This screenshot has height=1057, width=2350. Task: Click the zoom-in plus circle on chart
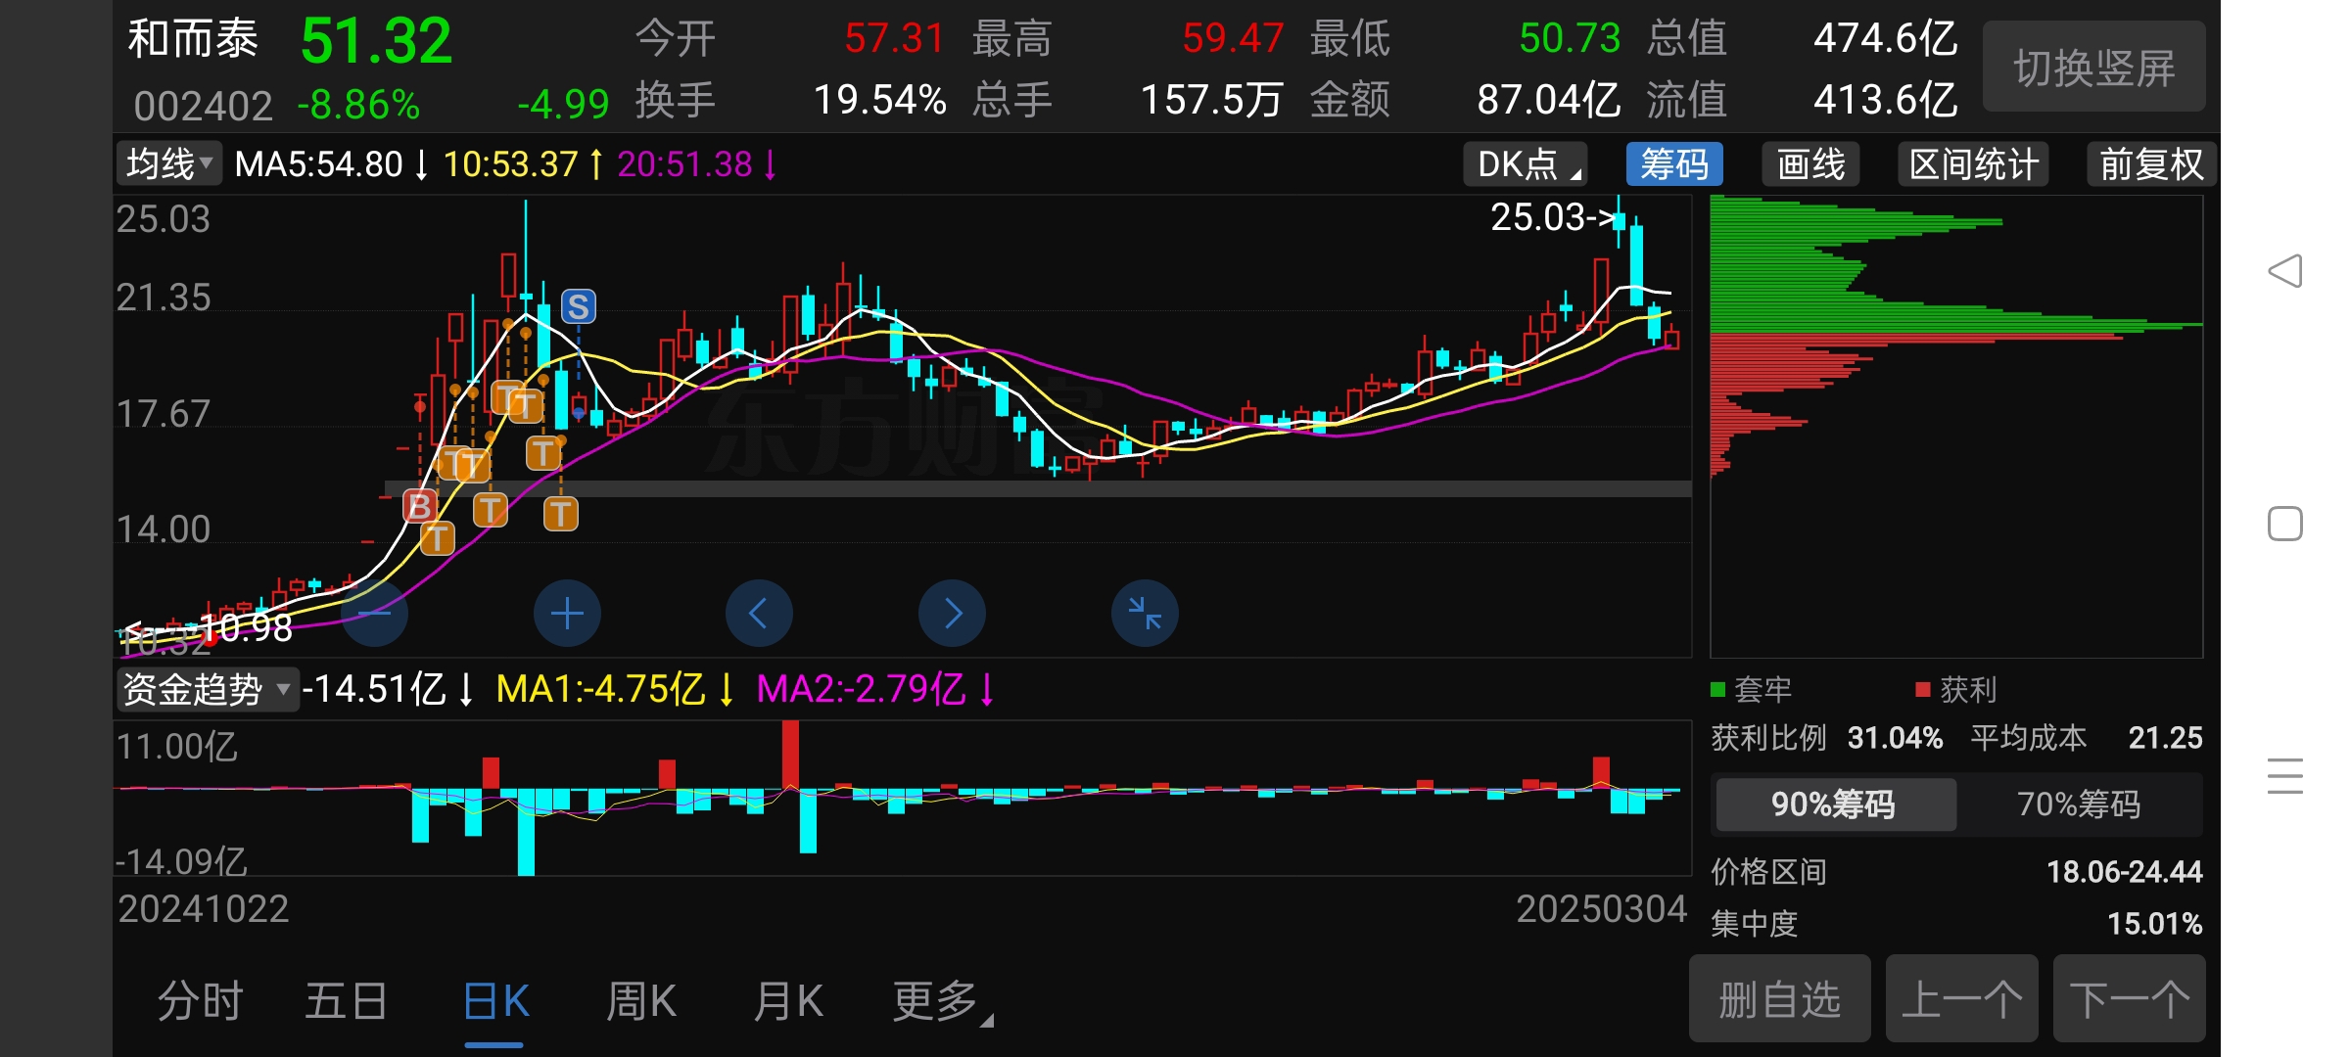[567, 614]
